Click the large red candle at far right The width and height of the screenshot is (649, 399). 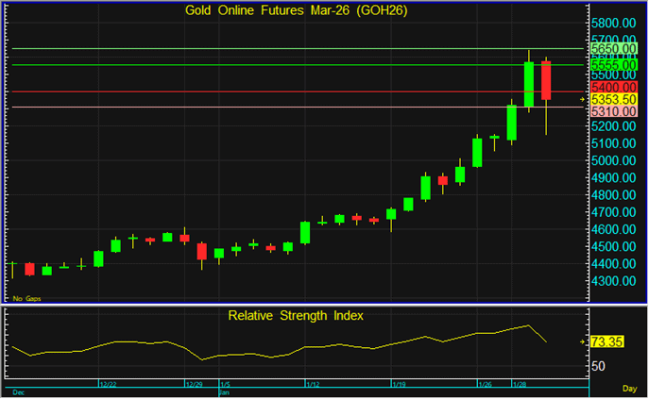(546, 81)
